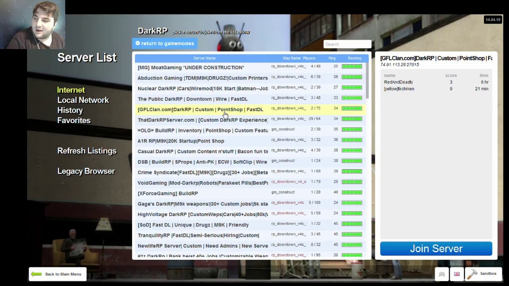Sort by Map Name column header
Image resolution: width=509 pixels, height=286 pixels.
pos(291,58)
